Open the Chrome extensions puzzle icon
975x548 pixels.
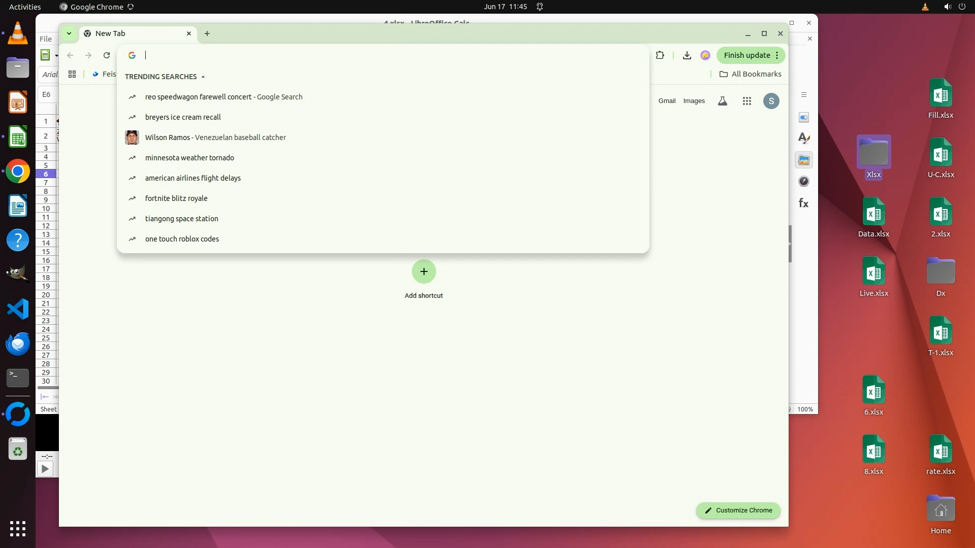point(660,55)
